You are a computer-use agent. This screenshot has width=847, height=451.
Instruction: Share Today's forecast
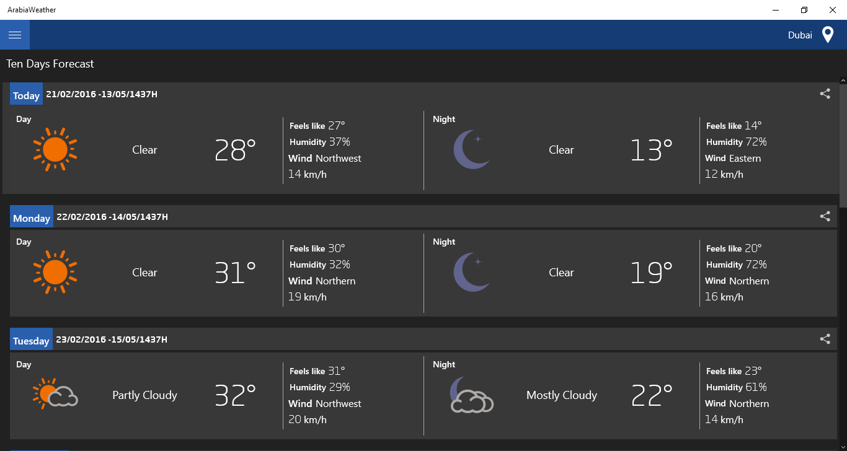pos(825,94)
